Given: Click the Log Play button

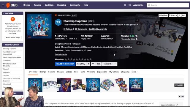Looking at the screenshot, I should pos(81,64).
